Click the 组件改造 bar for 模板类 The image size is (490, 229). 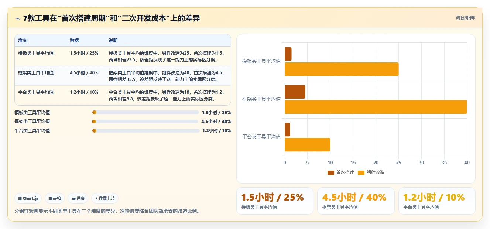[x=342, y=69]
